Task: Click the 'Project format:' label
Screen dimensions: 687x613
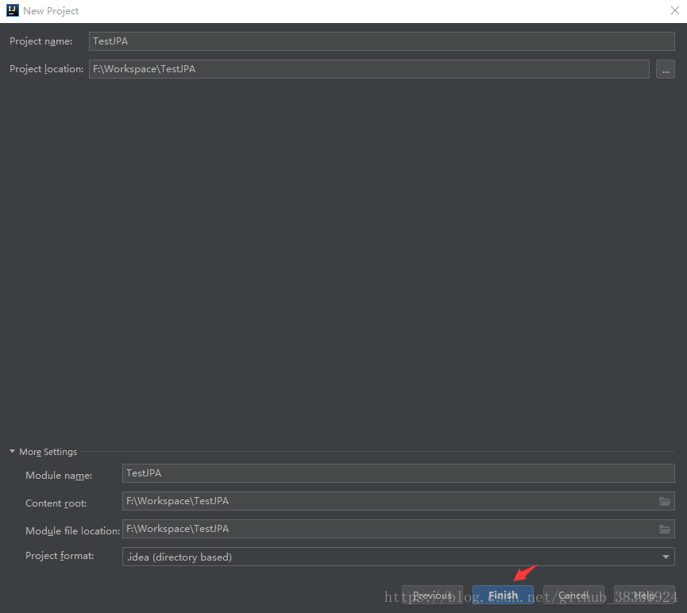Action: [60, 556]
